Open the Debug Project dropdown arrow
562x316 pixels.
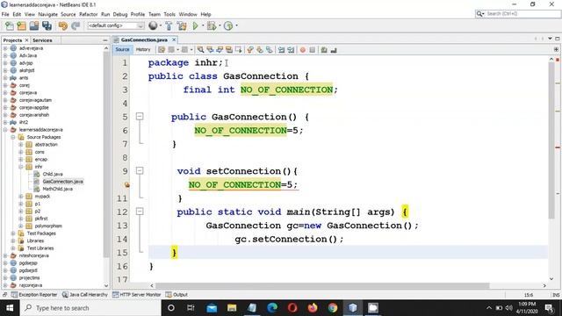pos(220,25)
